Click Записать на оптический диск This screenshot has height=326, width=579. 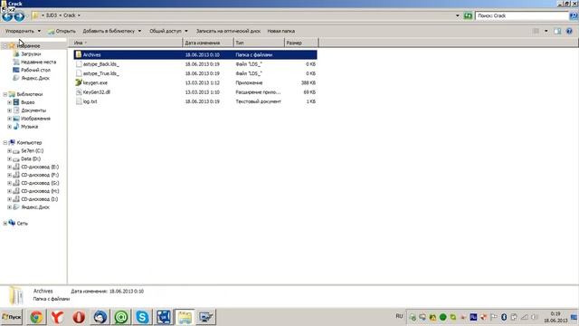click(x=228, y=31)
